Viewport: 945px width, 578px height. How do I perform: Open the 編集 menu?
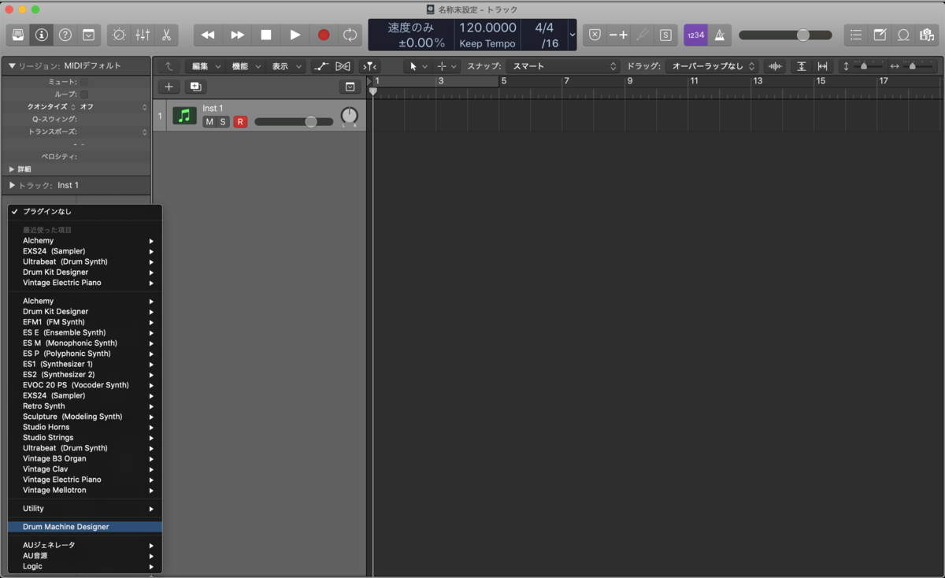(x=206, y=66)
